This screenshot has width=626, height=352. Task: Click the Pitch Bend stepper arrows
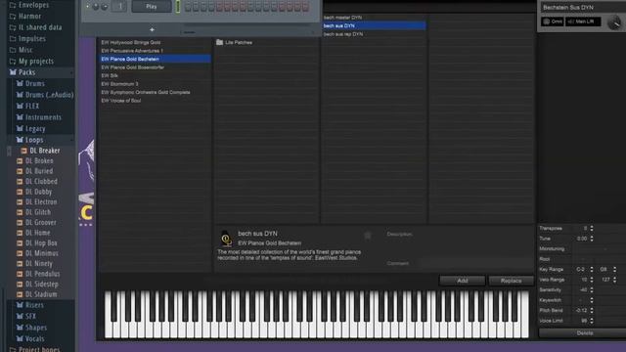(592, 311)
